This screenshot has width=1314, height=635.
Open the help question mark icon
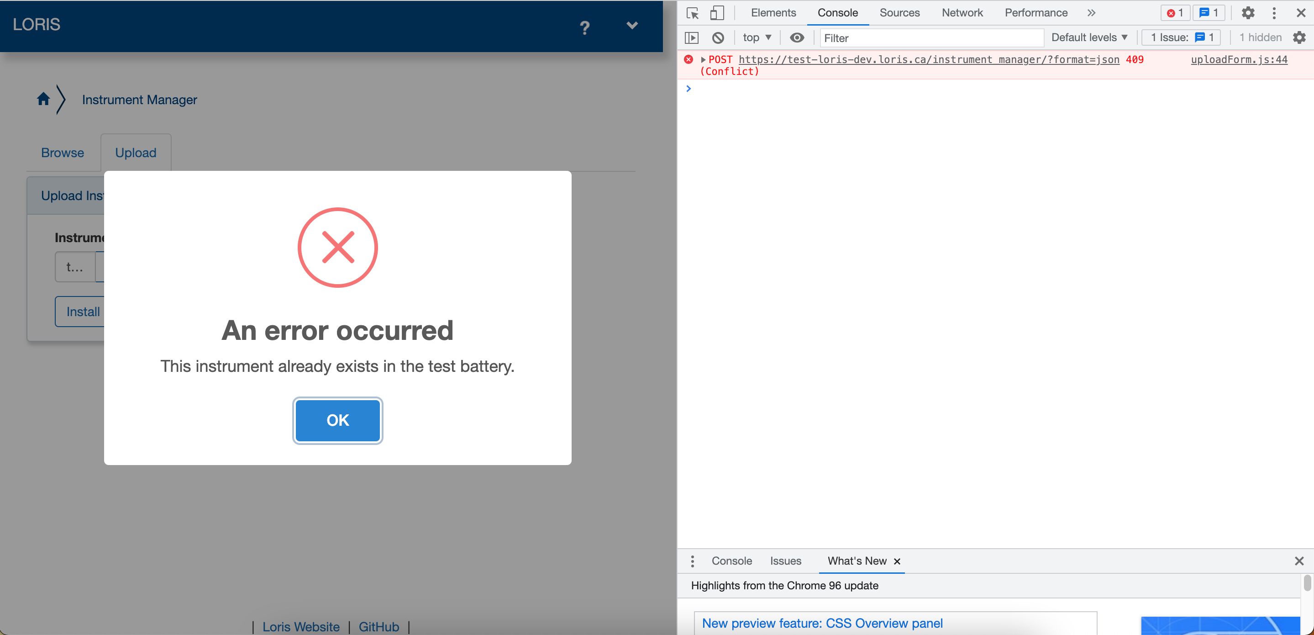[x=584, y=28]
